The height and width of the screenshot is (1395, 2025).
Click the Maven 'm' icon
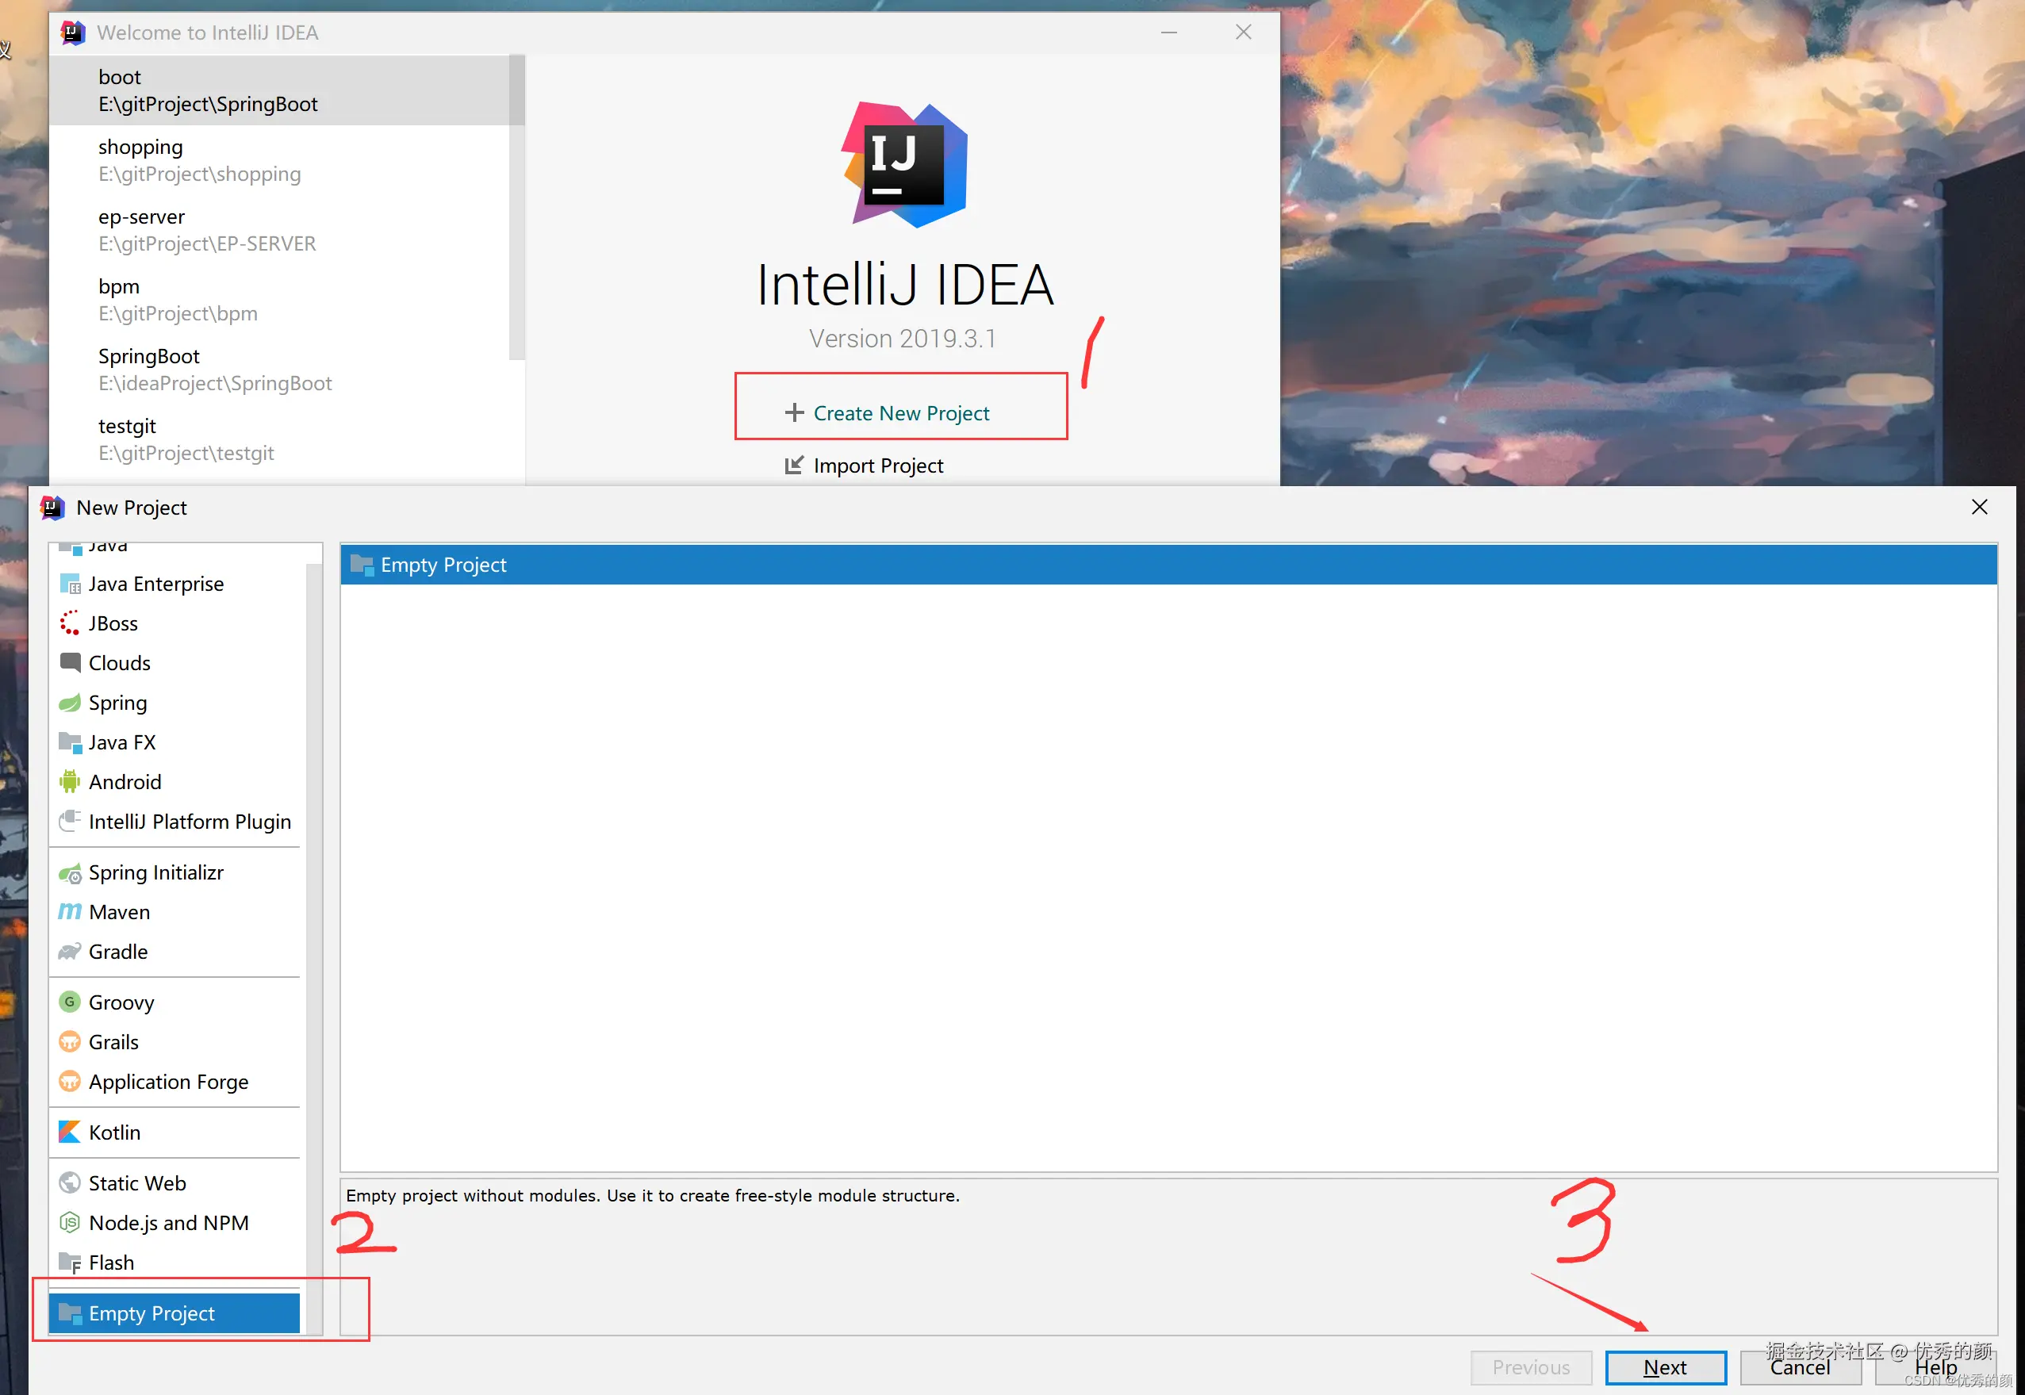coord(69,912)
